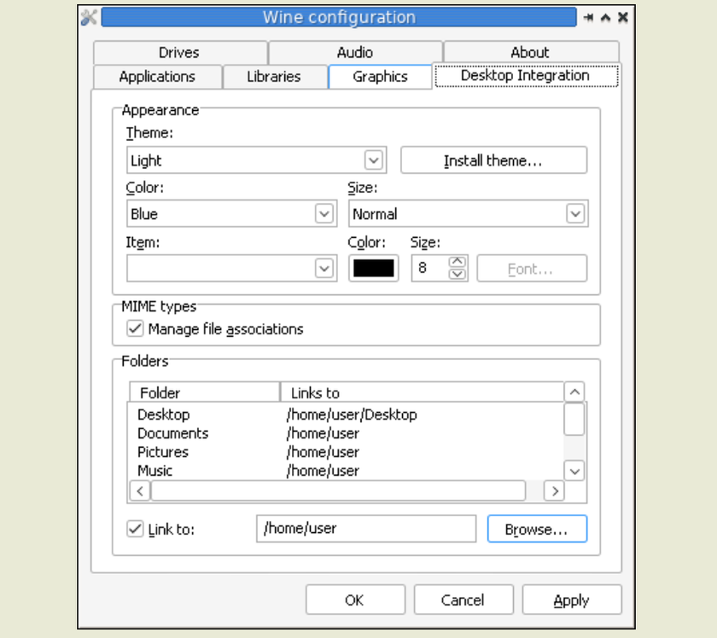Click the Install theme button
Screen dimensions: 717x638
(493, 160)
